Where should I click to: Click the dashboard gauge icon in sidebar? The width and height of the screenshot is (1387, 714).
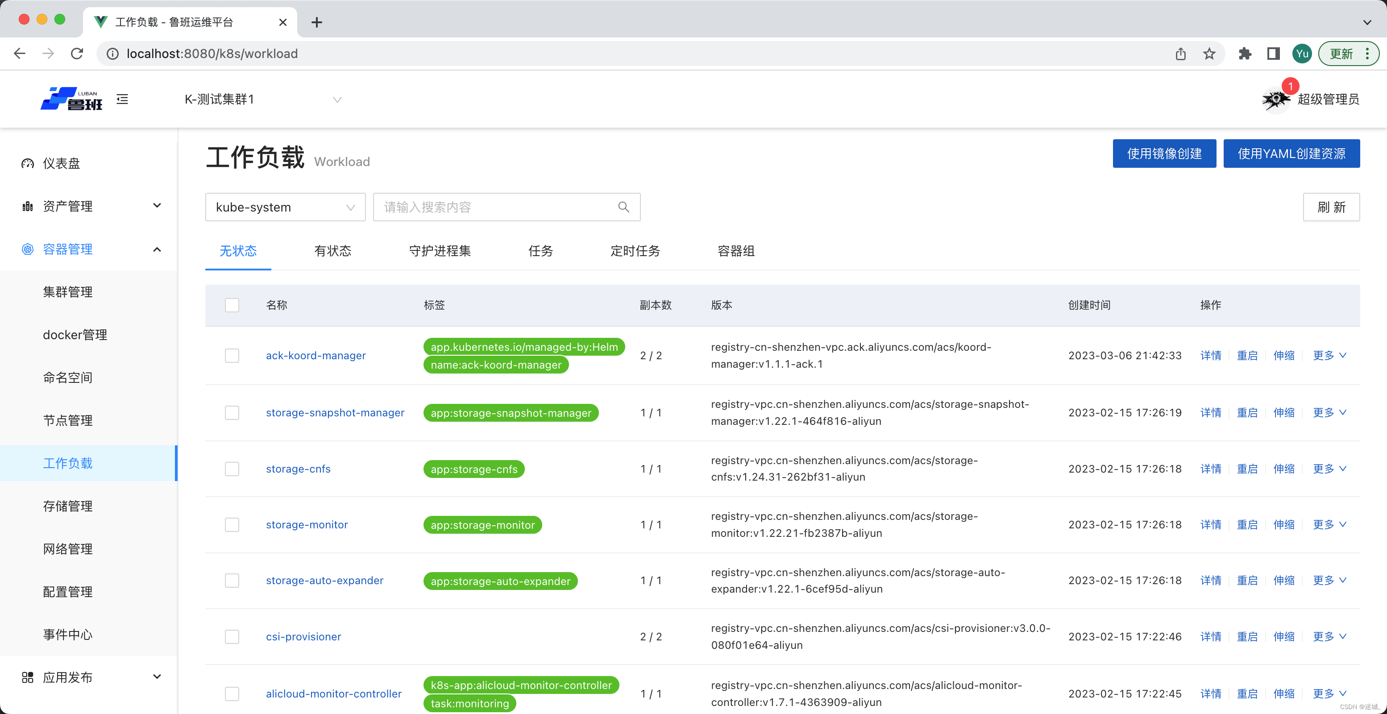tap(28, 163)
